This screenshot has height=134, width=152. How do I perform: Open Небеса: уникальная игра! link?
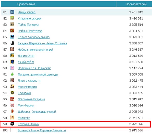[36, 50]
